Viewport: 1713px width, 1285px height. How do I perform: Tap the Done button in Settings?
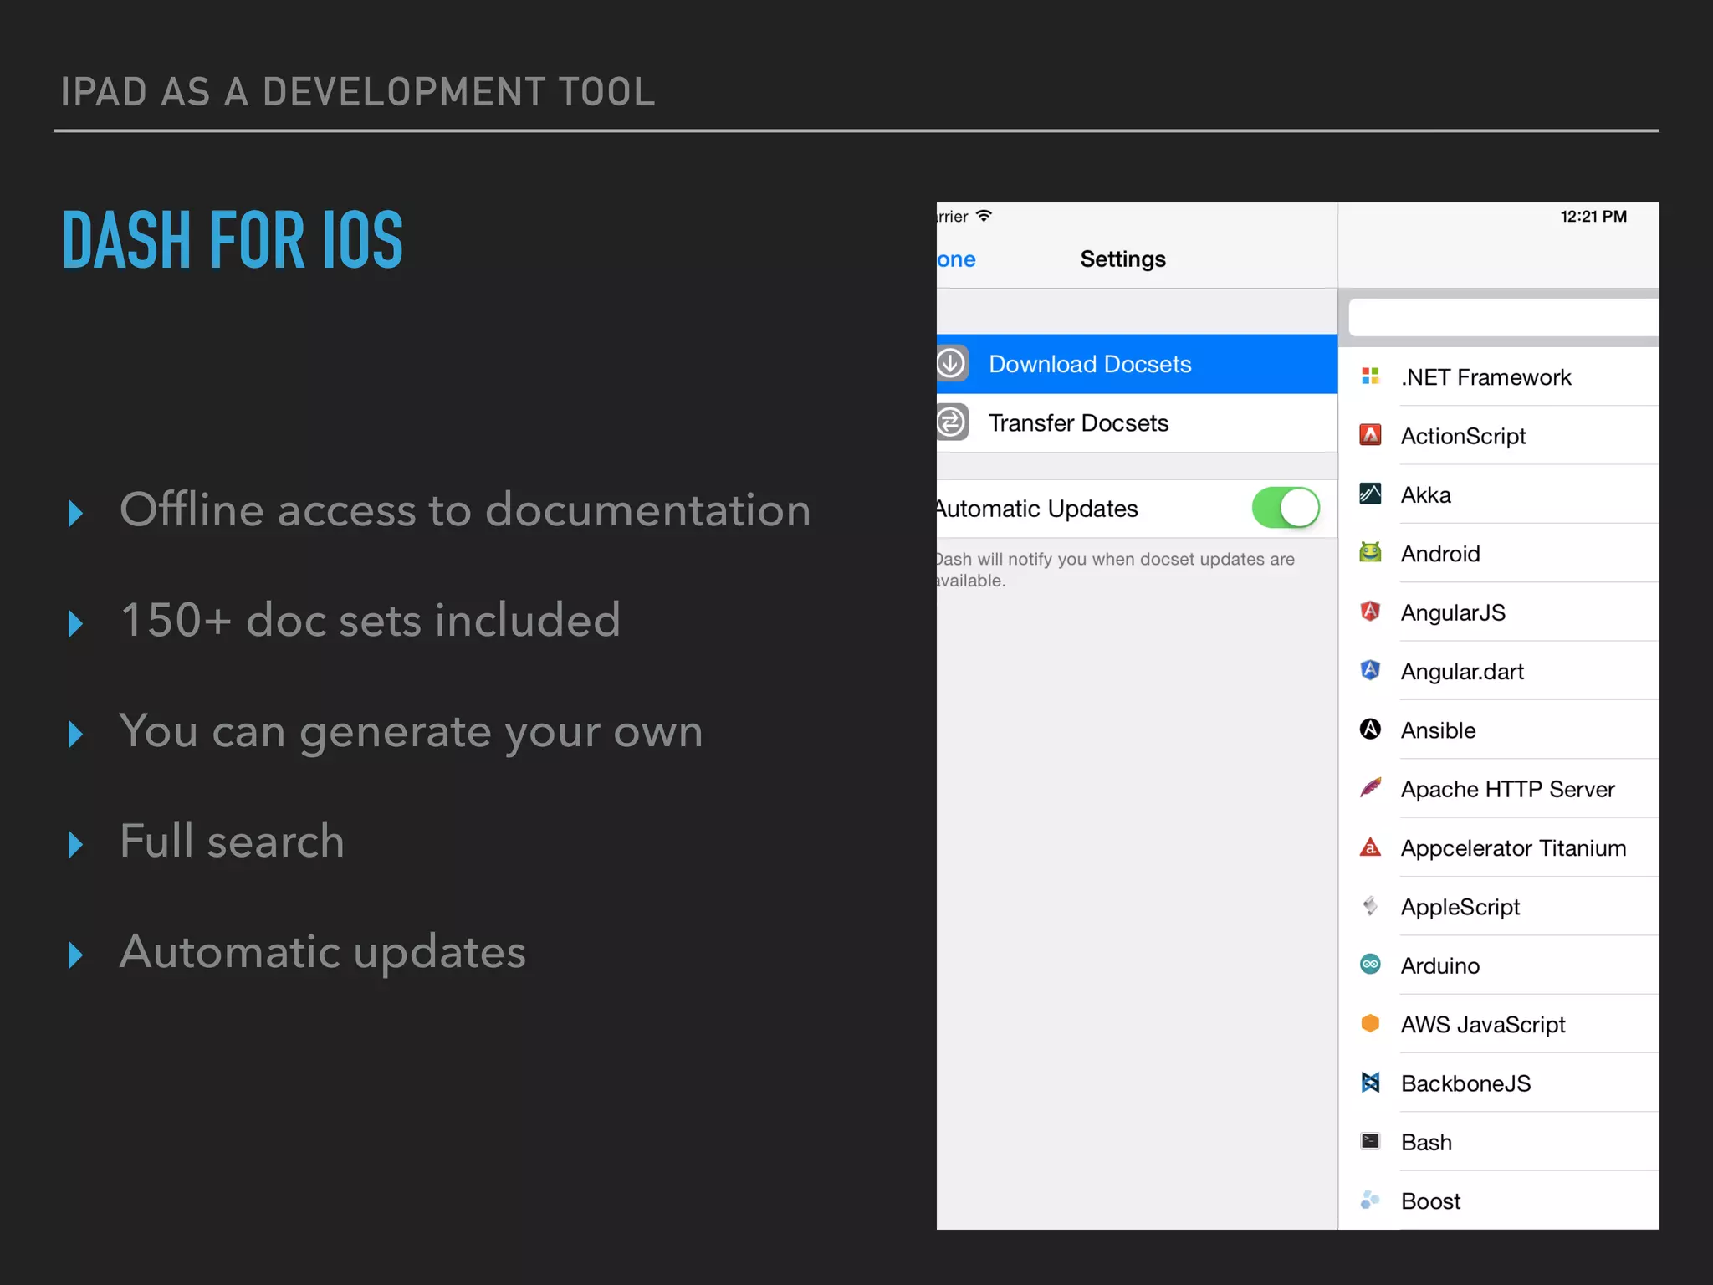pyautogui.click(x=956, y=259)
